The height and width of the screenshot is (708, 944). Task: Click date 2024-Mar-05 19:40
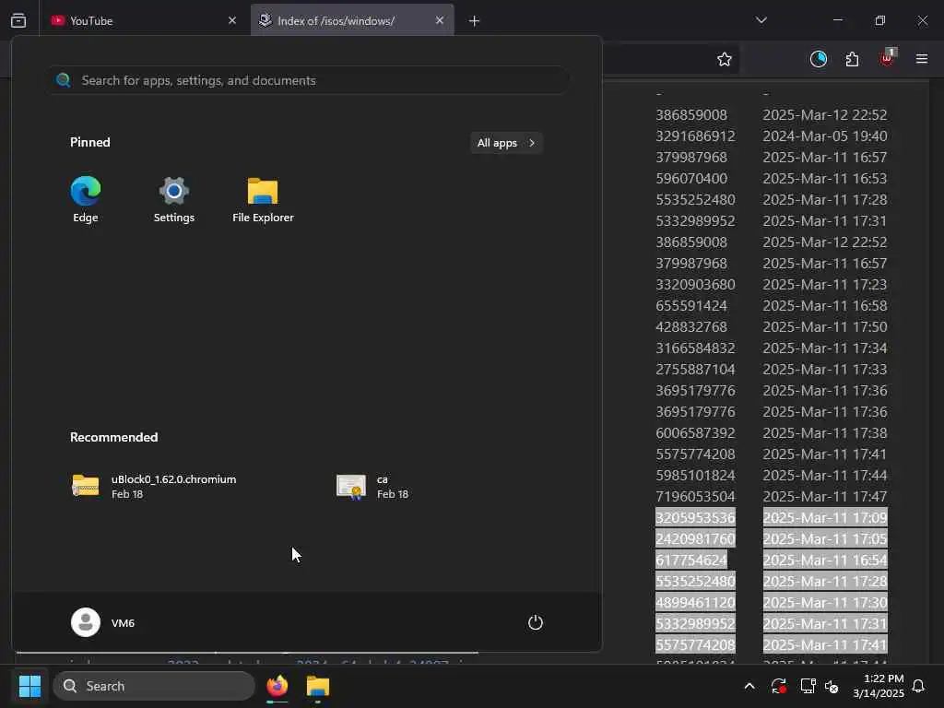pyautogui.click(x=825, y=136)
